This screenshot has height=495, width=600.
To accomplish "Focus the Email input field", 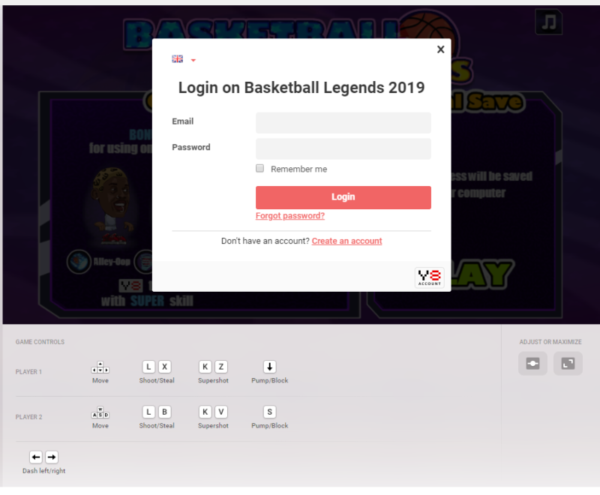I will [x=343, y=123].
